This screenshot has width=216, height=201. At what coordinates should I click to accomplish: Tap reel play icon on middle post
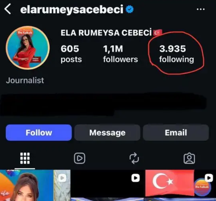tap(136, 178)
